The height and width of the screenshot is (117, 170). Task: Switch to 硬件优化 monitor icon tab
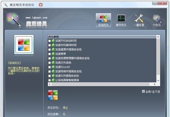[x=121, y=20]
